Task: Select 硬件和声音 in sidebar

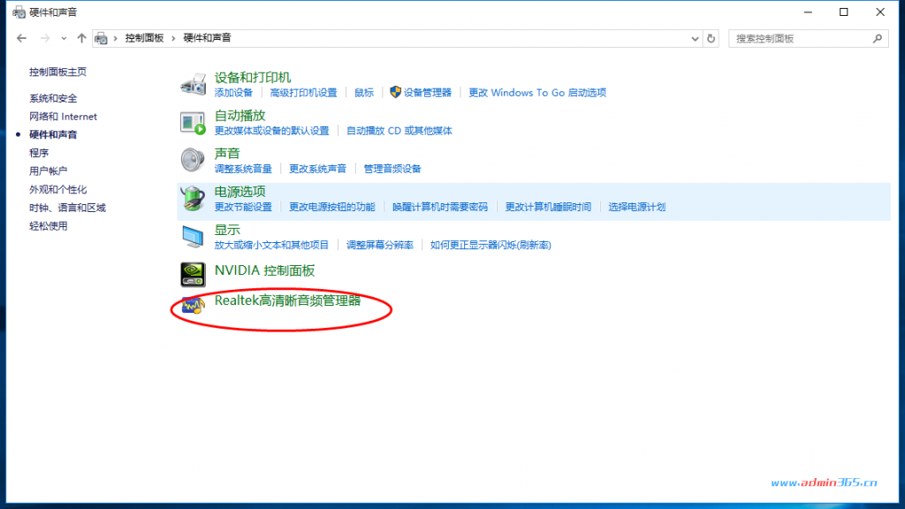Action: tap(53, 134)
